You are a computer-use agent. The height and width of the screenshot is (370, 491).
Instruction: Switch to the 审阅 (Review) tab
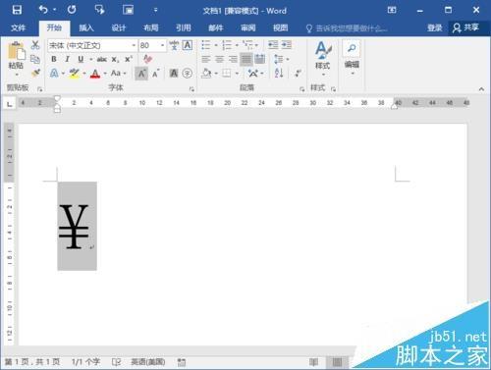pyautogui.click(x=248, y=28)
